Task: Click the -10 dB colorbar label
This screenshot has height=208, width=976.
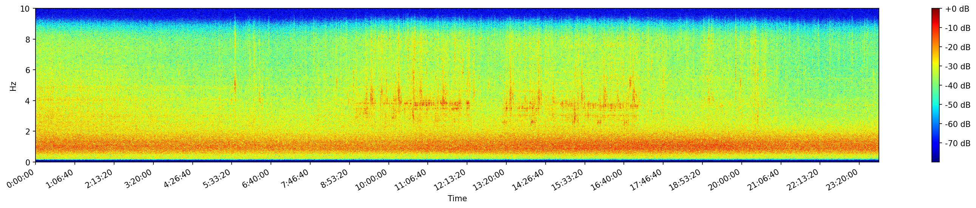Action: (x=958, y=28)
